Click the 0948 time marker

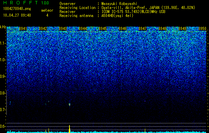click(162, 29)
